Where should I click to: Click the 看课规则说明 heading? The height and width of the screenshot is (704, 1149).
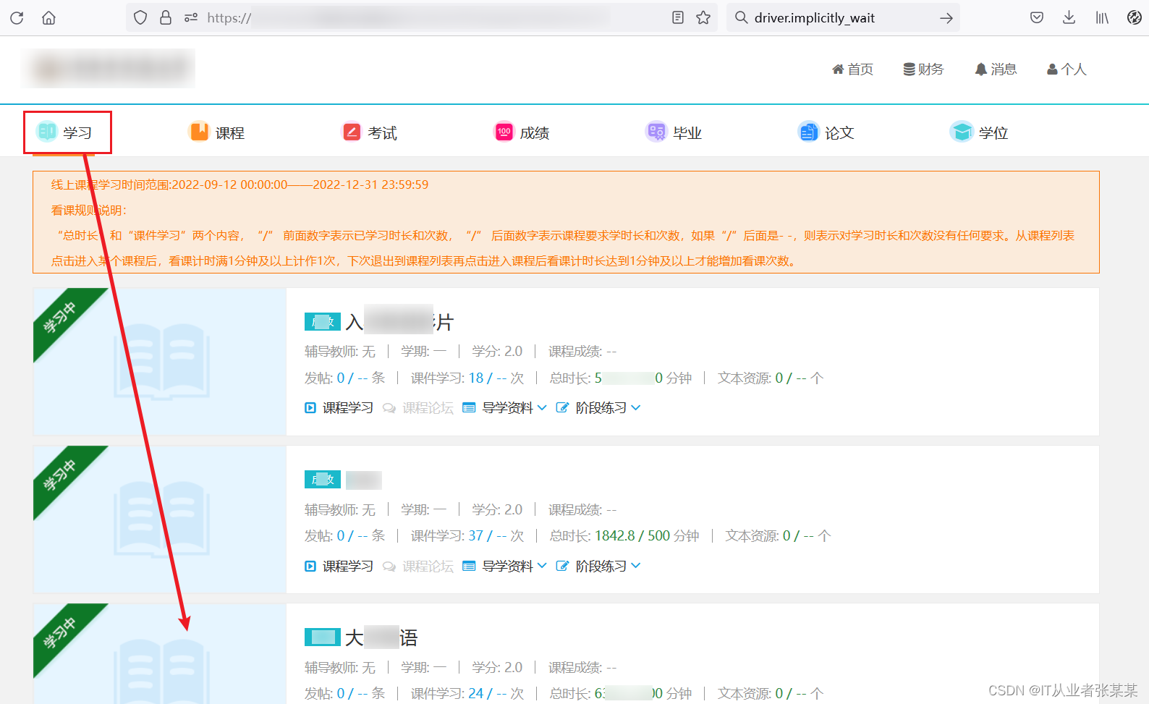88,210
